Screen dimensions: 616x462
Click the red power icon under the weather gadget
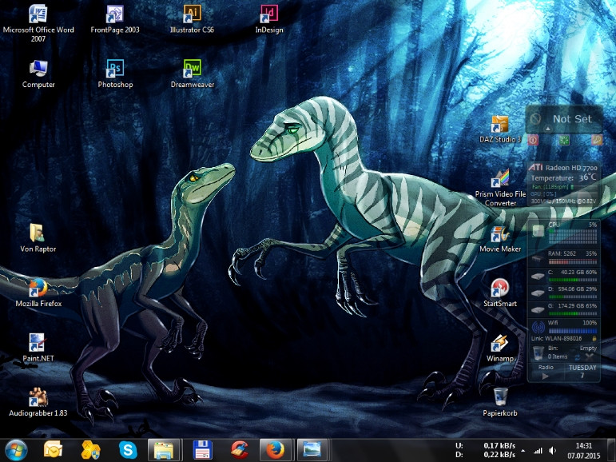click(x=533, y=140)
